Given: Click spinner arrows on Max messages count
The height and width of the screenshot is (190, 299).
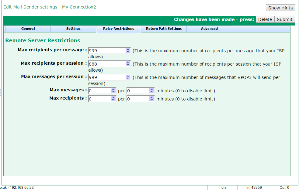Looking at the screenshot, I should (113, 90).
